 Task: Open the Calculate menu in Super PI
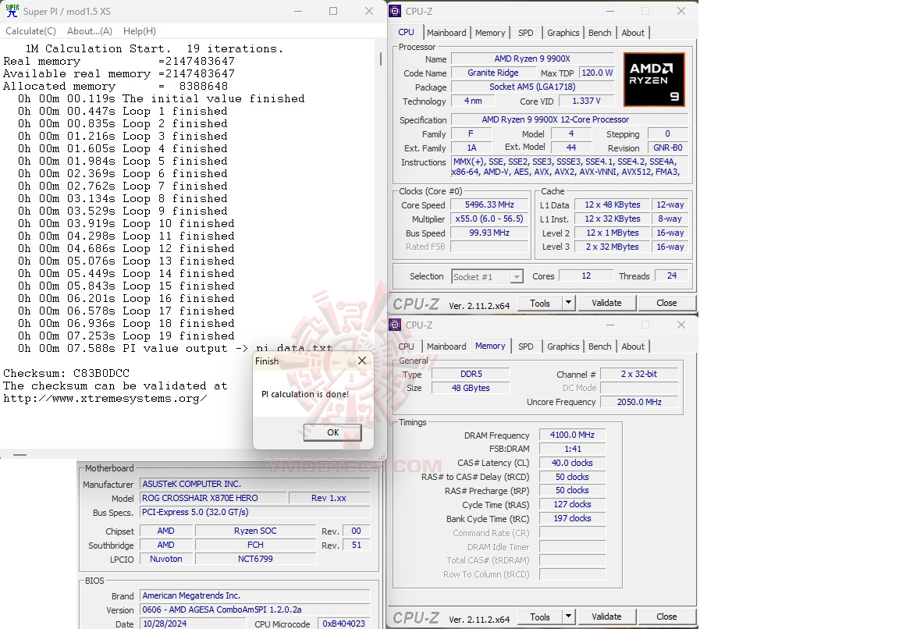pyautogui.click(x=30, y=31)
